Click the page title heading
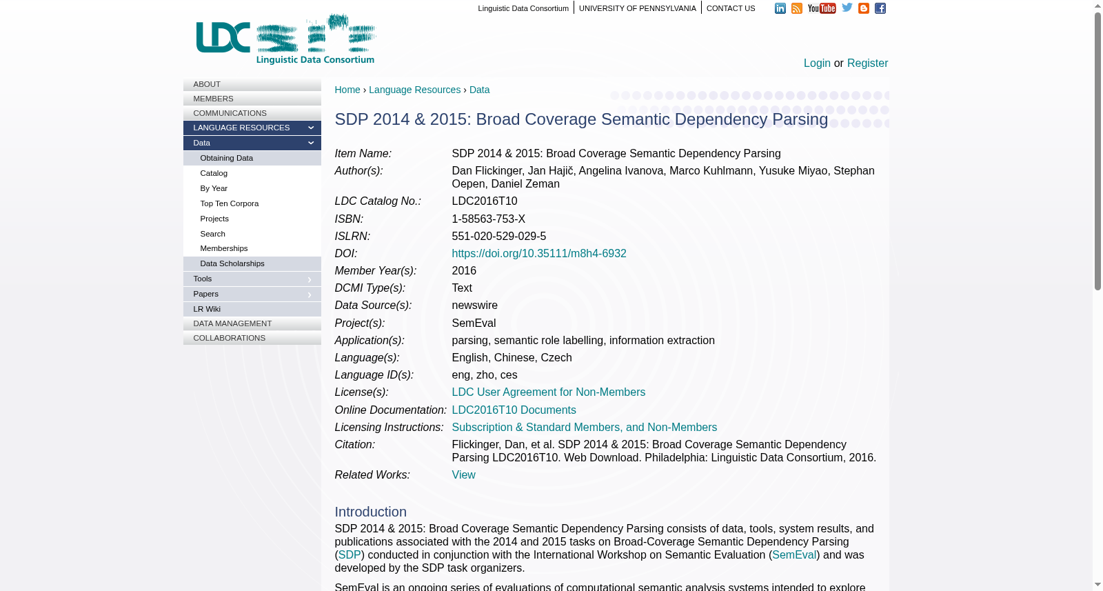Image resolution: width=1103 pixels, height=591 pixels. click(582, 119)
